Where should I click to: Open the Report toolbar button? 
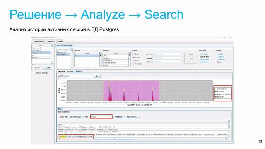pos(60,41)
